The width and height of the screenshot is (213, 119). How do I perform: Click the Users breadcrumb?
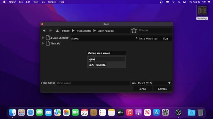click(66, 31)
